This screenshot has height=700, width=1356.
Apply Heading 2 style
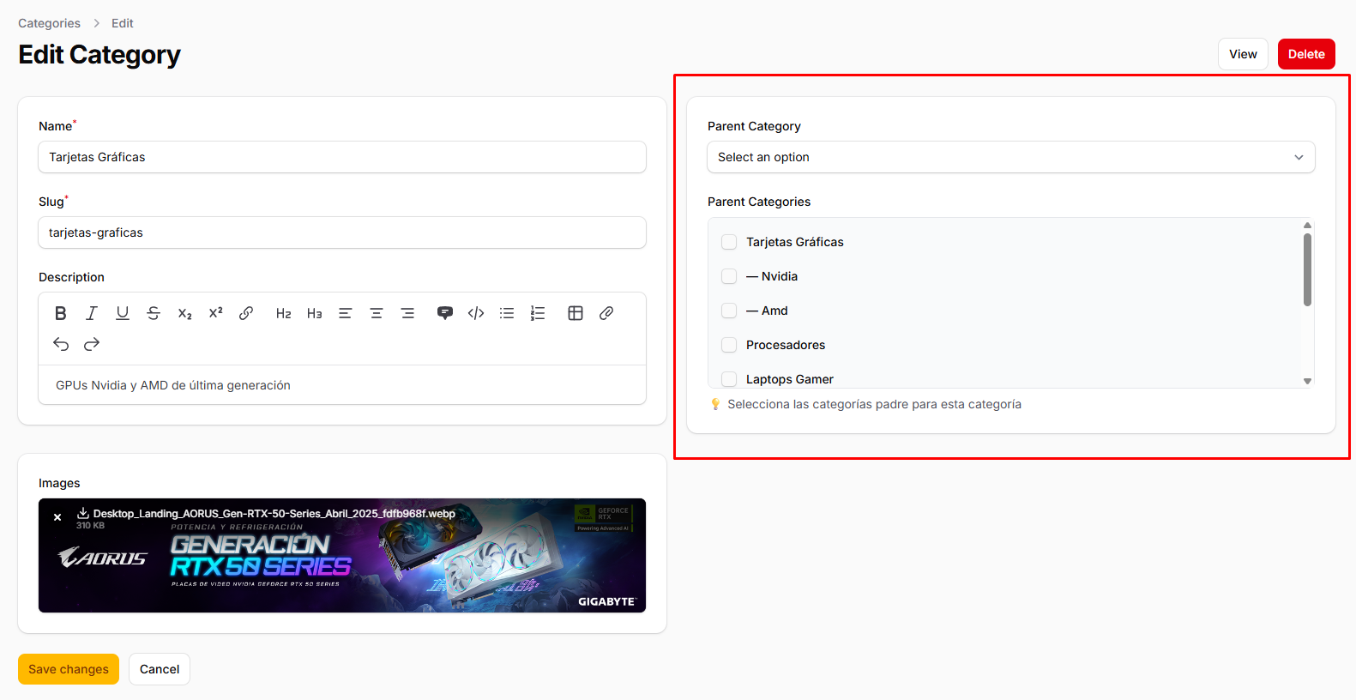[284, 313]
